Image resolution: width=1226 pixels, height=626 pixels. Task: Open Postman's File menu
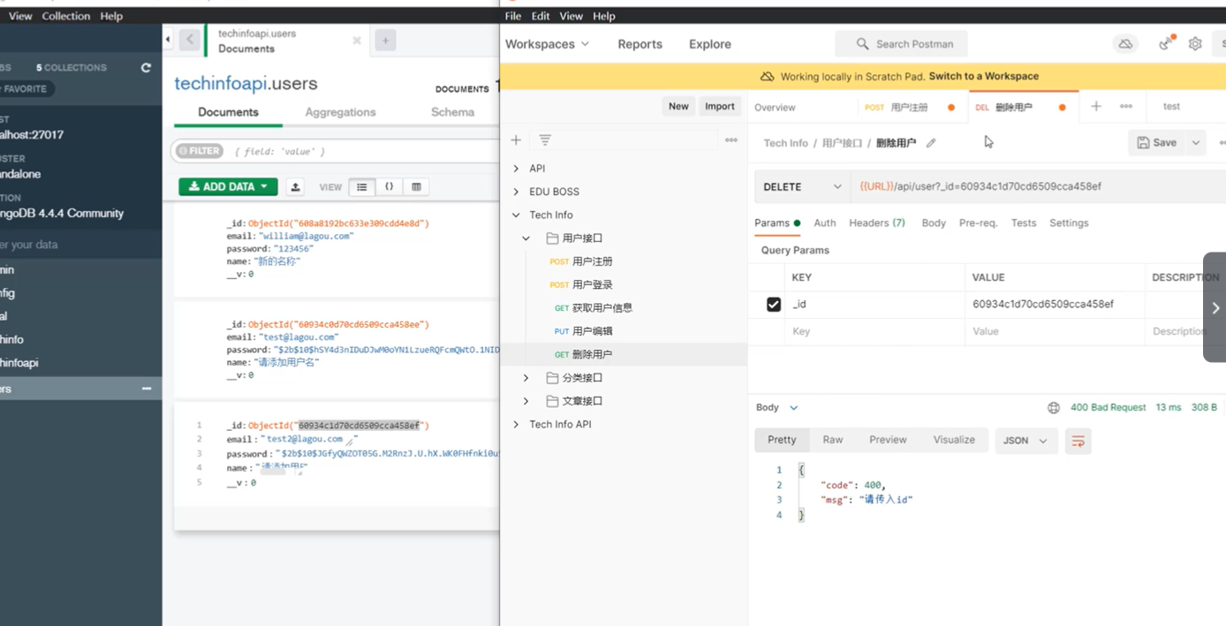pos(513,16)
